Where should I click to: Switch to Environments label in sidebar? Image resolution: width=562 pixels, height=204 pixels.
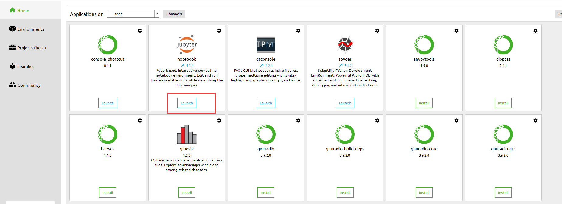(31, 29)
